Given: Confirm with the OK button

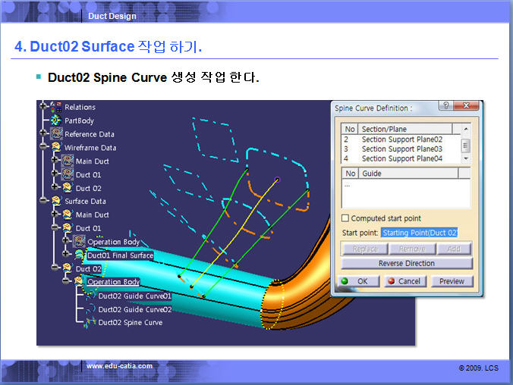Looking at the screenshot, I should click(355, 281).
